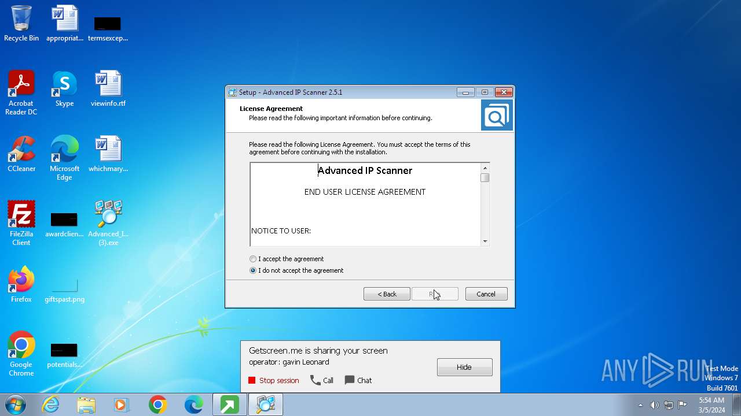Click the volume speaker tray icon
741x416 pixels.
(655, 405)
